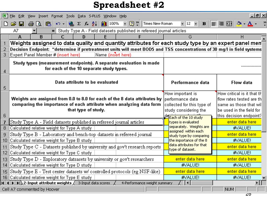Click the Align Right icon
The height and width of the screenshot is (200, 267).
(221, 24)
